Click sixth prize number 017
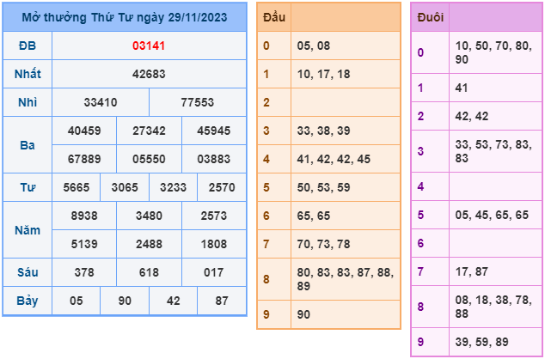This screenshot has width=545, height=359. [x=214, y=272]
